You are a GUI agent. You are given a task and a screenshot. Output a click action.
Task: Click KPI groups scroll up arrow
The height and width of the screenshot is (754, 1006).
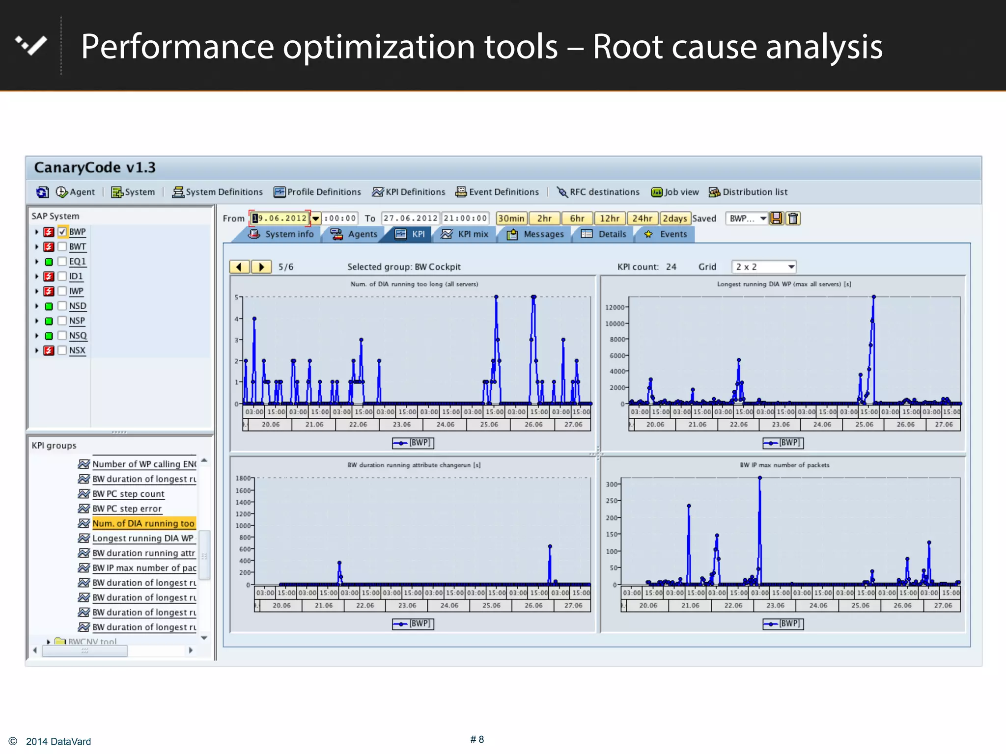pos(204,460)
